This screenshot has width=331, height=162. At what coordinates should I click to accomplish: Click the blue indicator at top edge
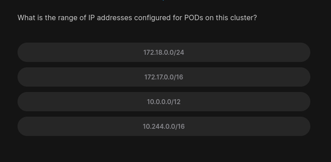tap(163, 0)
